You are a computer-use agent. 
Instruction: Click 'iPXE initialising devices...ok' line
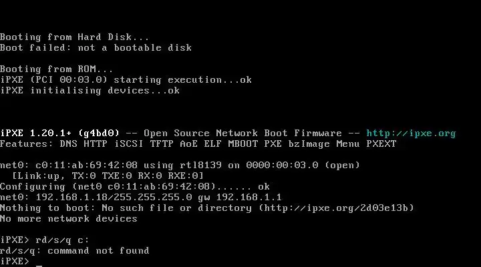[x=90, y=91]
